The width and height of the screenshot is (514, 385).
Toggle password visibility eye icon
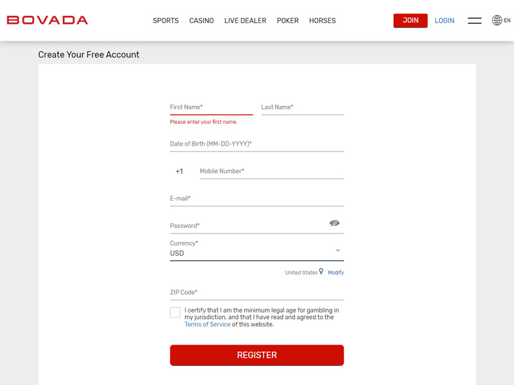(334, 223)
